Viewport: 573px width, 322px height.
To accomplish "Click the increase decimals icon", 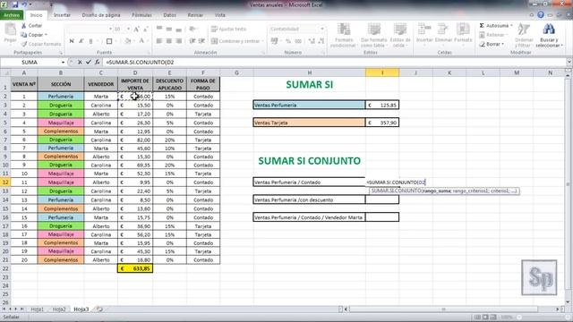I will [x=312, y=41].
